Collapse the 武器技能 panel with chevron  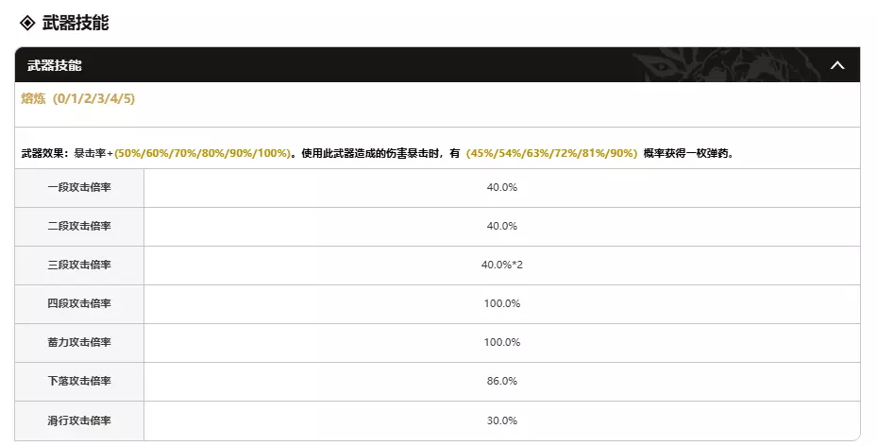pyautogui.click(x=836, y=65)
